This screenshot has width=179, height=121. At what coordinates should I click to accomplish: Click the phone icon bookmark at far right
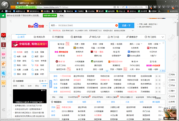click(x=168, y=11)
